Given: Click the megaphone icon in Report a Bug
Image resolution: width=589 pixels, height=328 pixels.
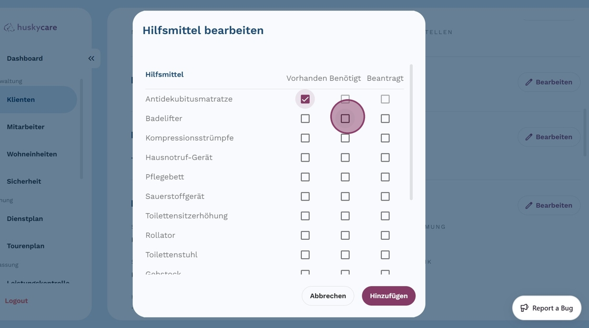Looking at the screenshot, I should [x=524, y=308].
